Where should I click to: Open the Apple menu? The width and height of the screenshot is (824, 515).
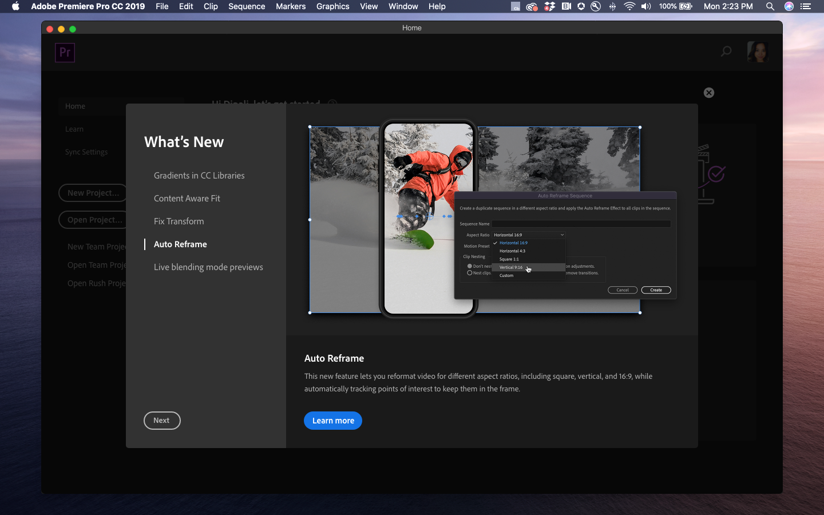[x=15, y=6]
